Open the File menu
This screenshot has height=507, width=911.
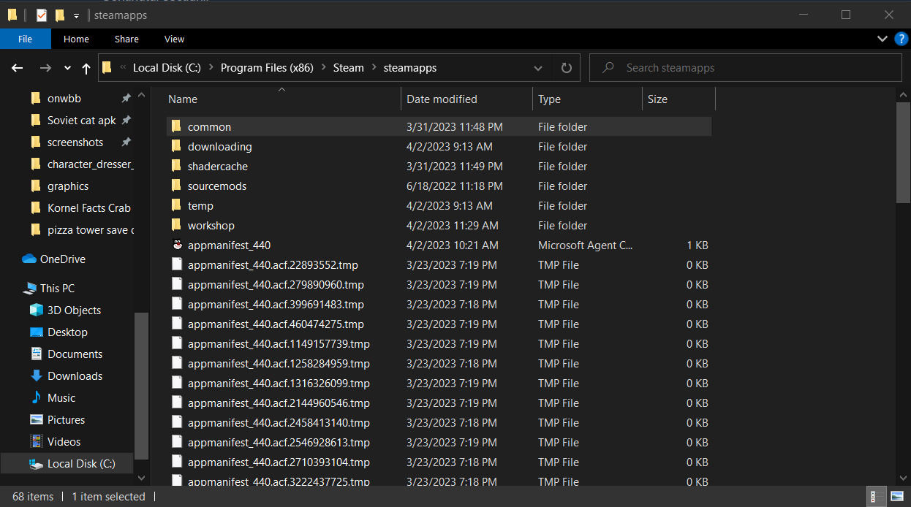25,39
